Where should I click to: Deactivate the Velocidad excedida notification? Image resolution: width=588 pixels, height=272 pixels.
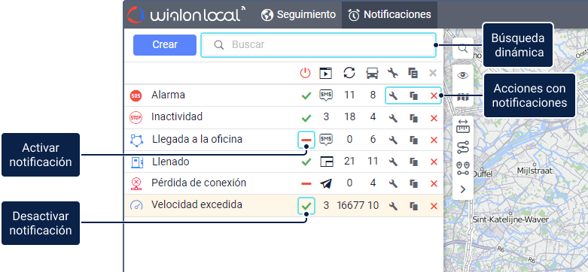(306, 206)
